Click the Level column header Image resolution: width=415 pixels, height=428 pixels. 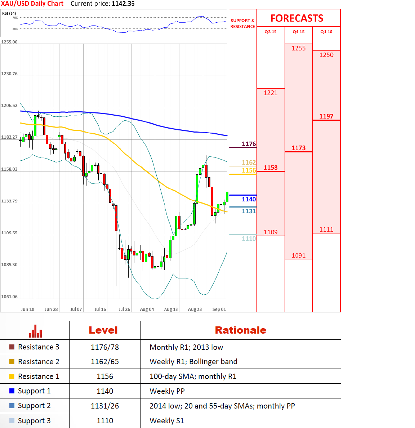(103, 330)
